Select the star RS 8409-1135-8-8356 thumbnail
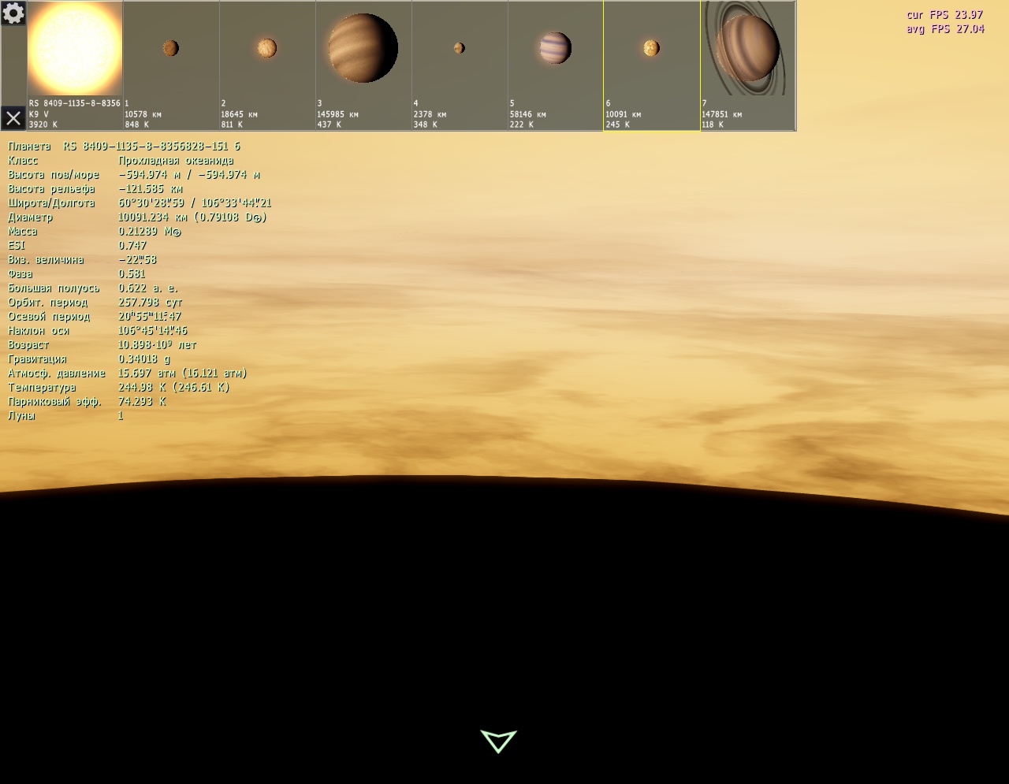1009x784 pixels. point(75,65)
